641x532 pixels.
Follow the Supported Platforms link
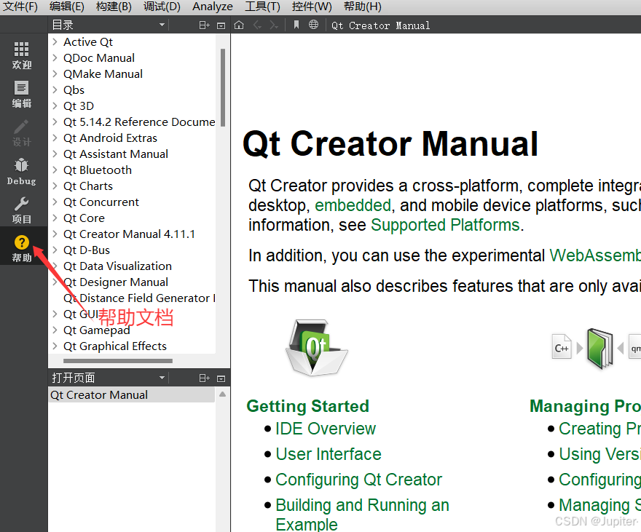click(445, 225)
